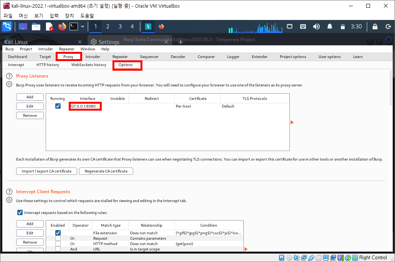The height and width of the screenshot is (262, 395).
Task: Select the Burp Suite taskbar window icon
Action: [148, 26]
